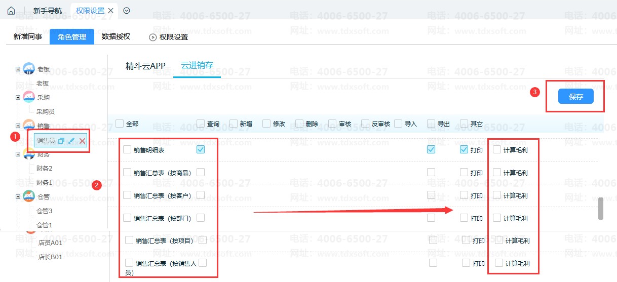Select the 仓管1 role
This screenshot has width=617, height=282.
45,225
